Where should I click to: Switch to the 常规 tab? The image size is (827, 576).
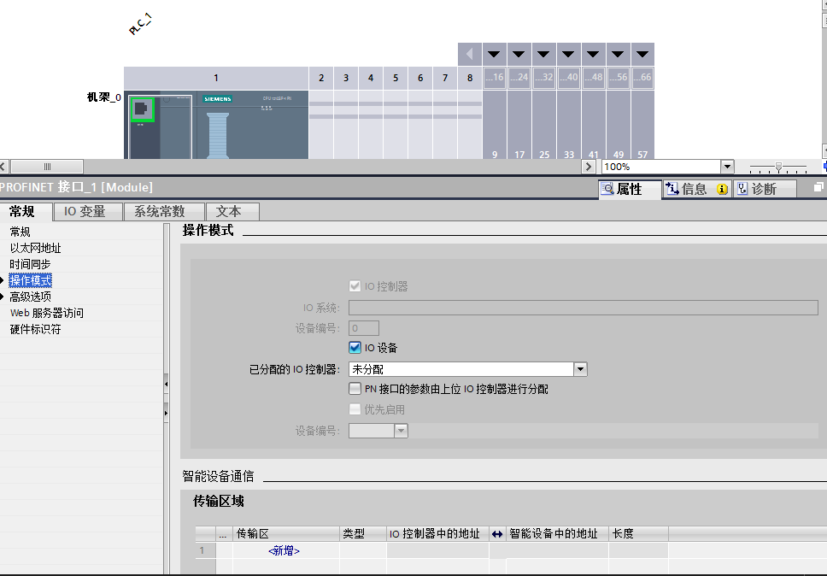pyautogui.click(x=26, y=212)
